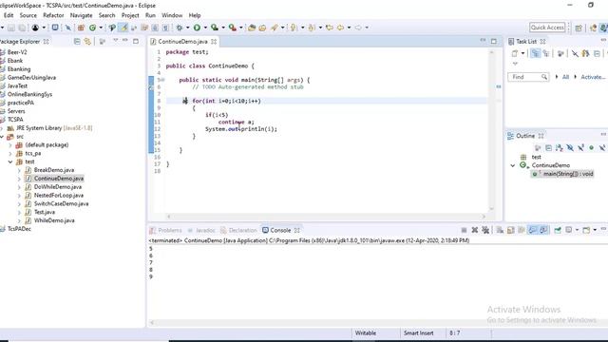This screenshot has width=608, height=342.
Task: Toggle Link with Editor in Package Explorer
Action: tap(87, 41)
